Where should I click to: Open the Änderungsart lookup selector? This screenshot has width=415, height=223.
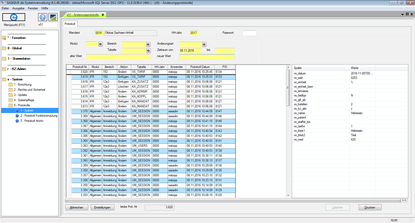[x=204, y=44]
